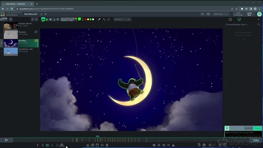263x148 pixels.
Task: Click the undo arrow in drawing toolbar
Action: coord(104,19)
